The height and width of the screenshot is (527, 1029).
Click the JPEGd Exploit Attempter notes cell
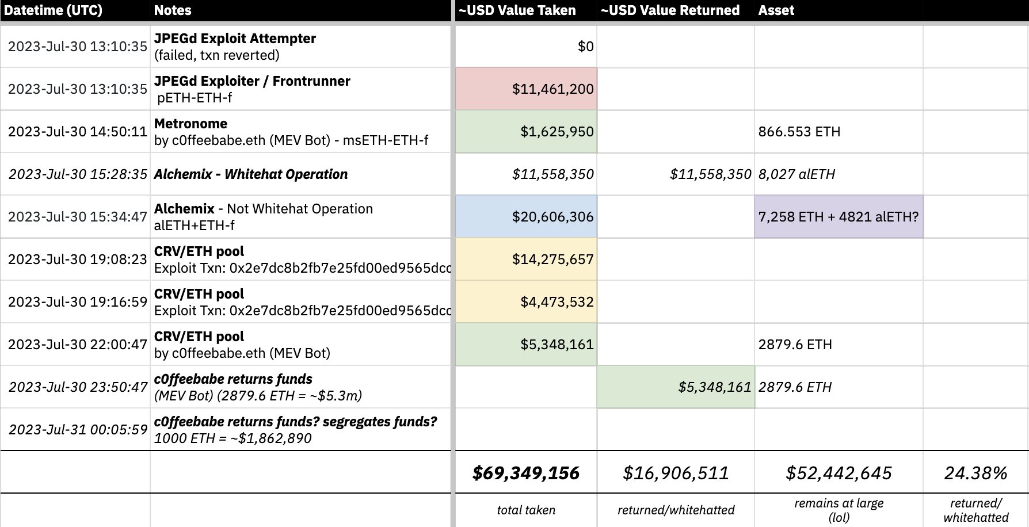pos(300,47)
